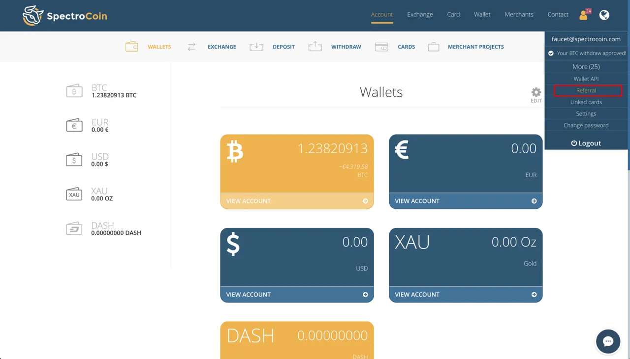
Task: Click View Account on EUR card
Action: 466,201
